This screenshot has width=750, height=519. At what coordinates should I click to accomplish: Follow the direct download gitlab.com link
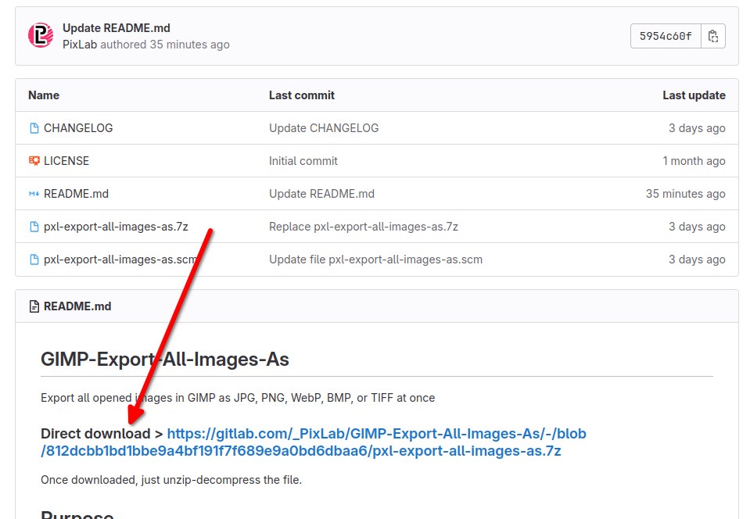(x=314, y=442)
